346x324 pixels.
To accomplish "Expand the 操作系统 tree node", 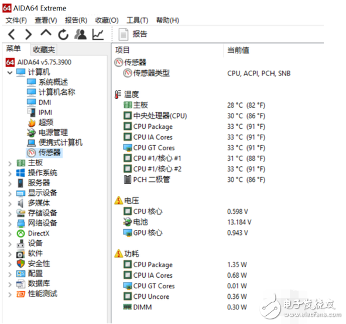I will point(10,174).
